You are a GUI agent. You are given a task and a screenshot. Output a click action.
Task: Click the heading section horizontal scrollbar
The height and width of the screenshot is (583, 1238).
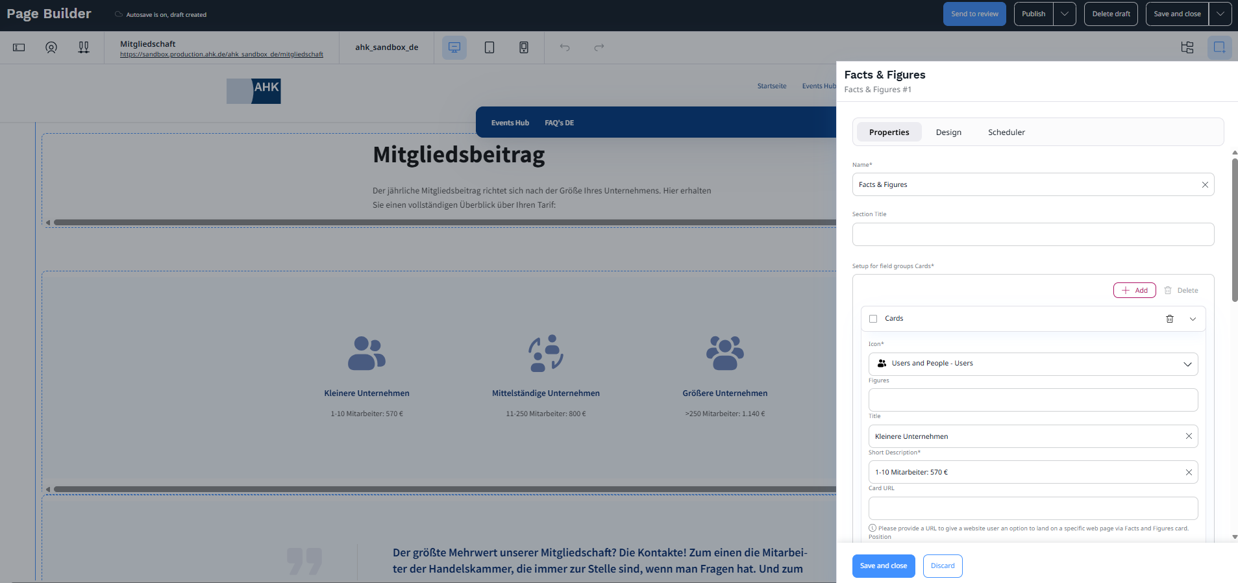tap(445, 223)
